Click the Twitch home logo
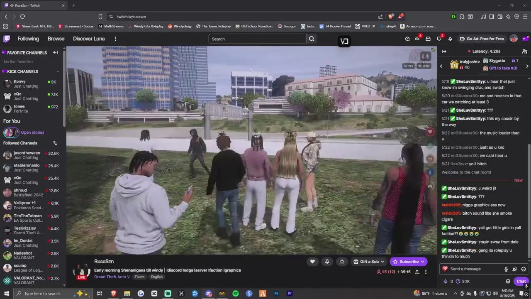The height and width of the screenshot is (299, 531). click(7, 39)
